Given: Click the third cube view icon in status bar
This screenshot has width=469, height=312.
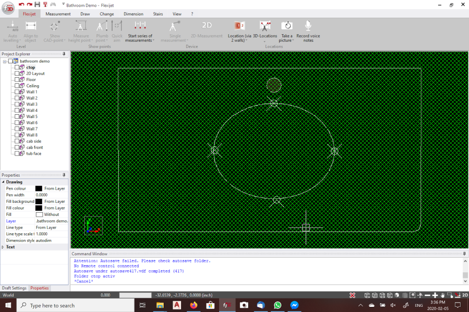Looking at the screenshot, I should (x=382, y=295).
